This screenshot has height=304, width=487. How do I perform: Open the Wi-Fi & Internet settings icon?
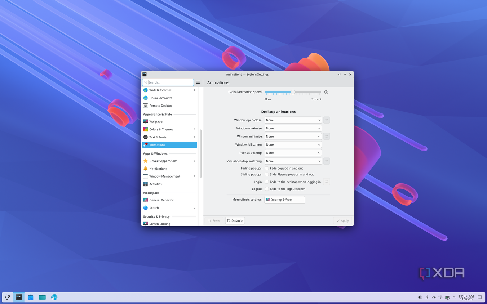coord(146,90)
